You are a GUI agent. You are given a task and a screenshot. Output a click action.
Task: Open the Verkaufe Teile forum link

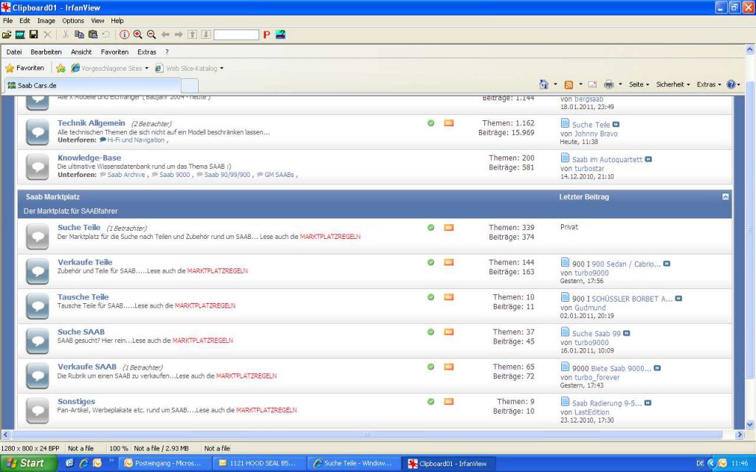[85, 263]
